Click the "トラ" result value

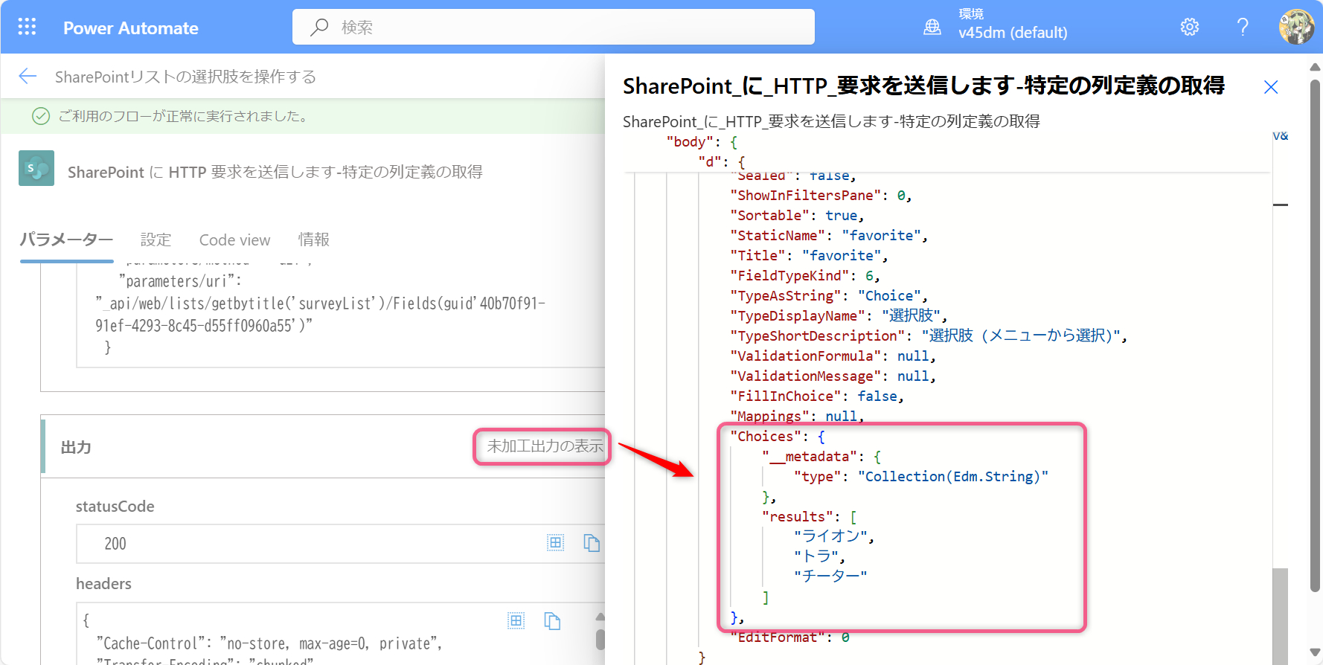(816, 556)
